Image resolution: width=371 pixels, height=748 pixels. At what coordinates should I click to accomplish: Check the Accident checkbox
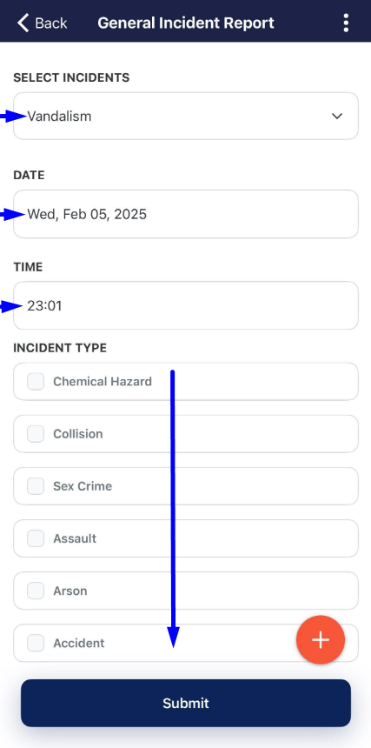[x=36, y=643]
